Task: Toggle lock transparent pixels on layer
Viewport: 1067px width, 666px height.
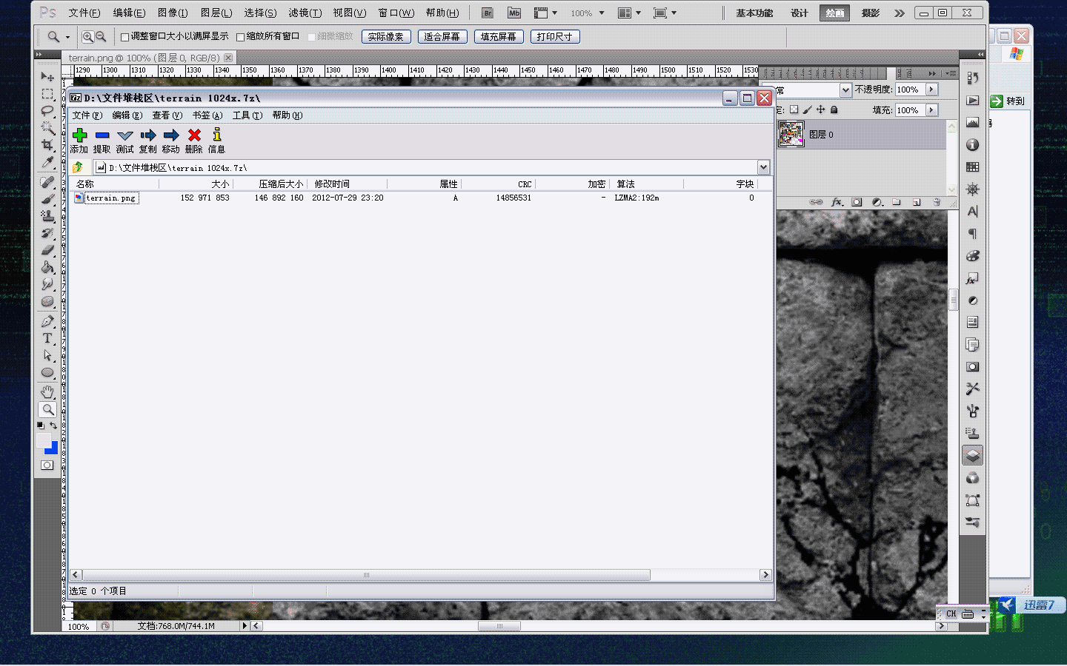Action: [794, 110]
